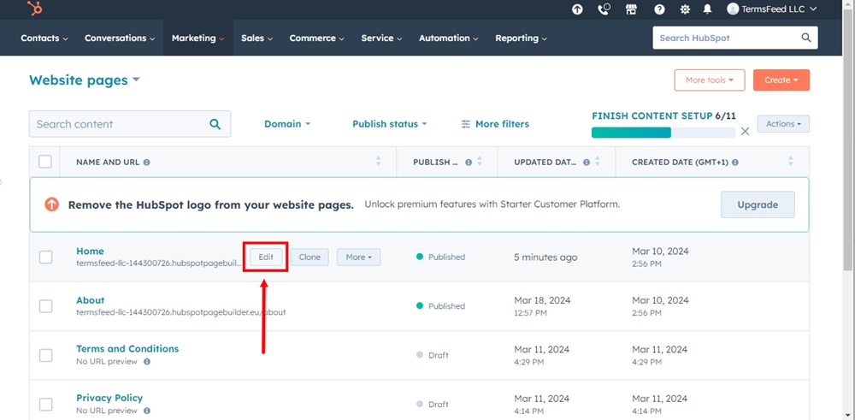Open the help question mark icon
Image resolution: width=855 pixels, height=420 pixels.
[659, 9]
